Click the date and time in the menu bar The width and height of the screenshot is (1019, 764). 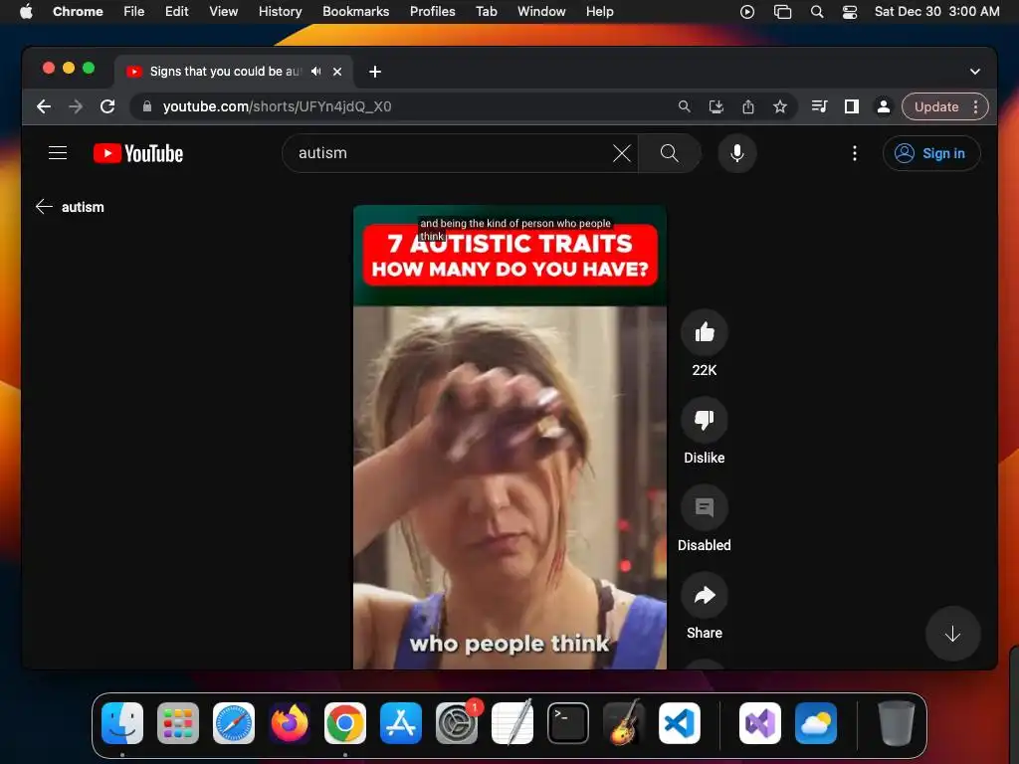click(x=936, y=12)
